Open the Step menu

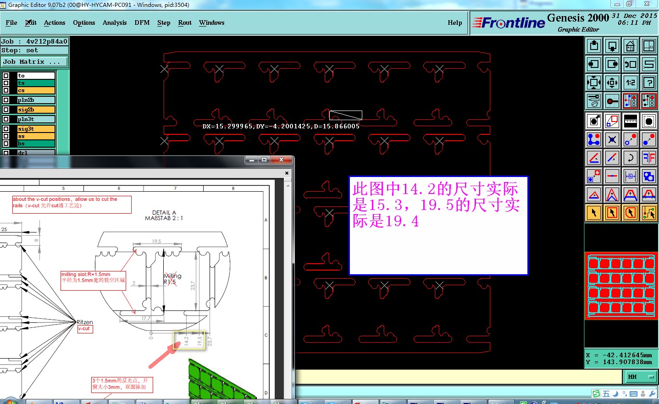pos(164,22)
